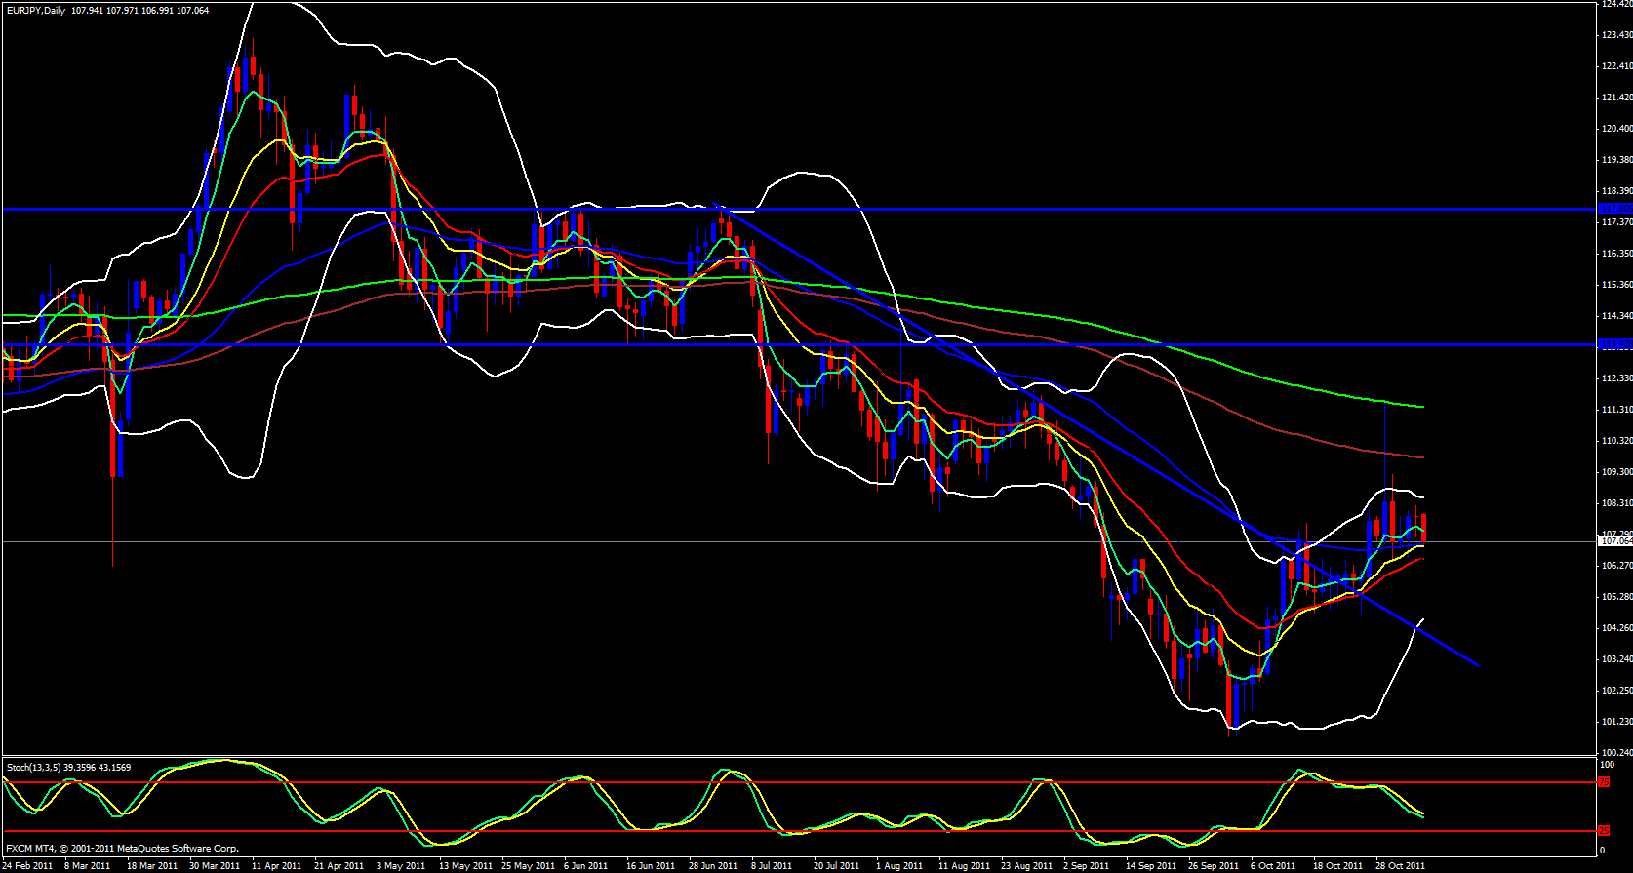The width and height of the screenshot is (1633, 873).
Task: Click the right end of the green moving average
Action: 1423,407
